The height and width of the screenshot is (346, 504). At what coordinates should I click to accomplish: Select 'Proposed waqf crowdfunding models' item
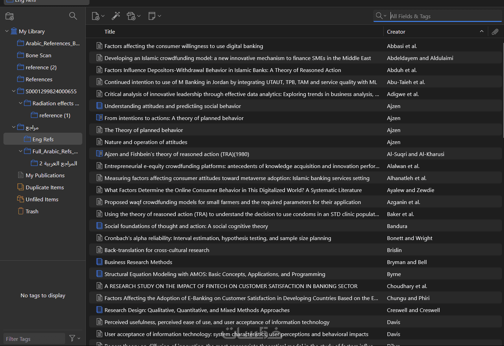tap(296, 202)
